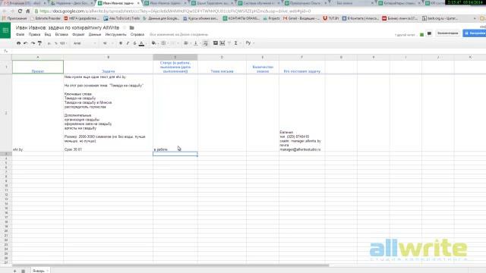Click the browser Home icon
Image resolution: width=486 pixels, height=273 pixels.
28,11
